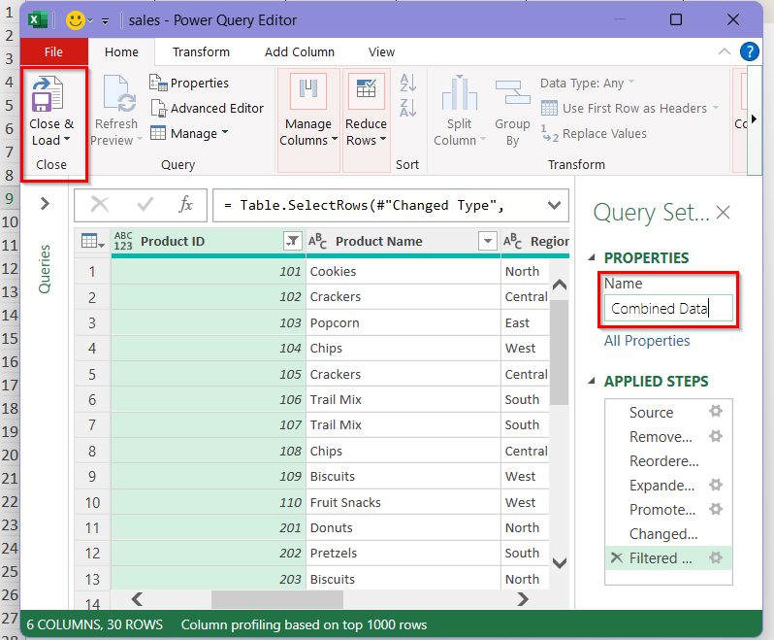
Task: Open Source step settings gear
Action: pos(716,411)
